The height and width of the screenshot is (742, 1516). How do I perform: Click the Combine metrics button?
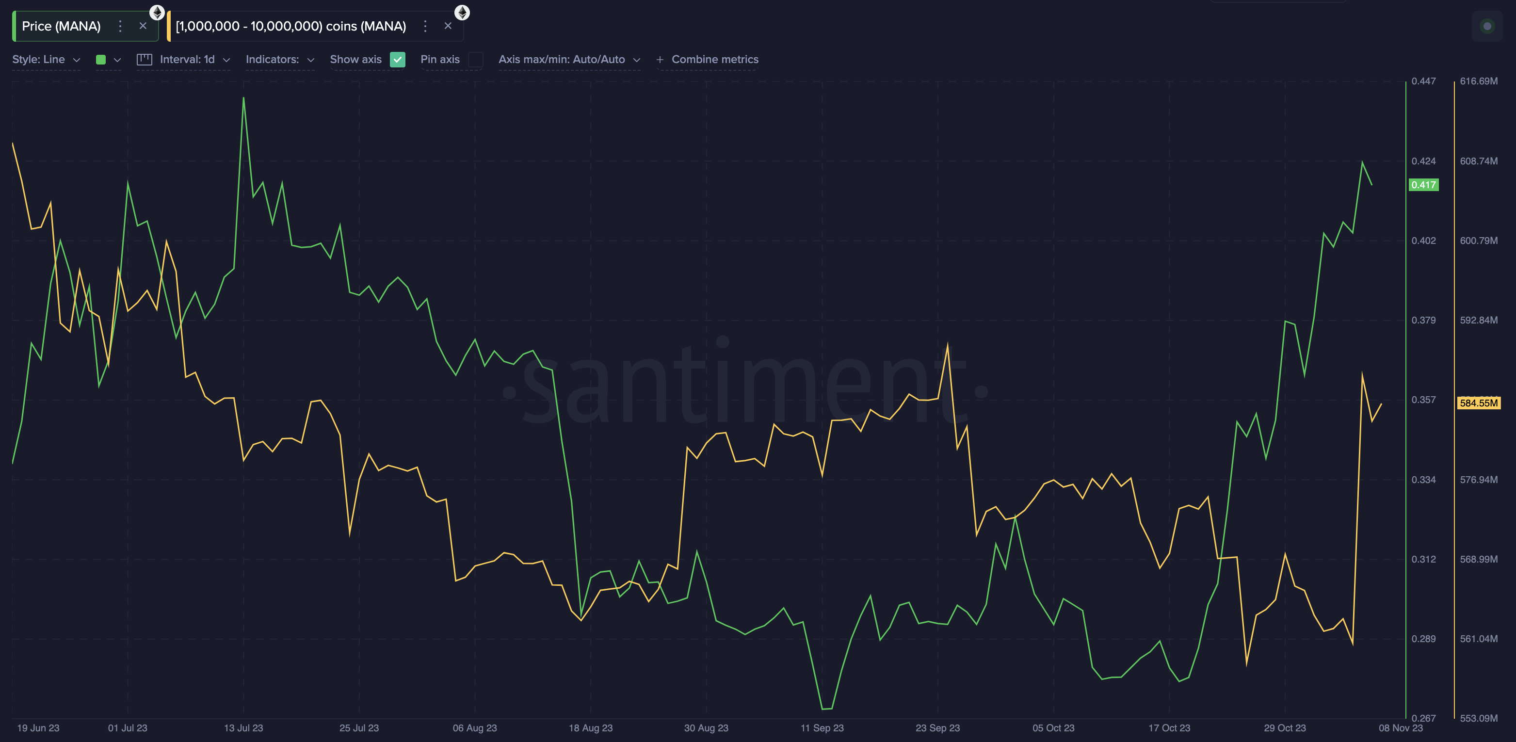click(x=714, y=60)
